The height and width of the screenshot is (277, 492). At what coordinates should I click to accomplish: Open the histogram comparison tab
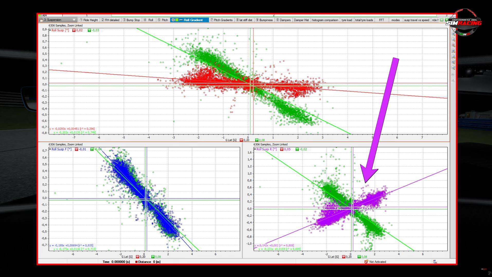pos(325,20)
